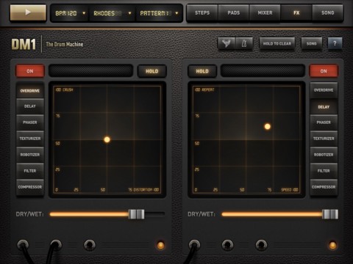Screen dimensions: 353x264
Task: Select the FX tab
Action: tap(296, 12)
